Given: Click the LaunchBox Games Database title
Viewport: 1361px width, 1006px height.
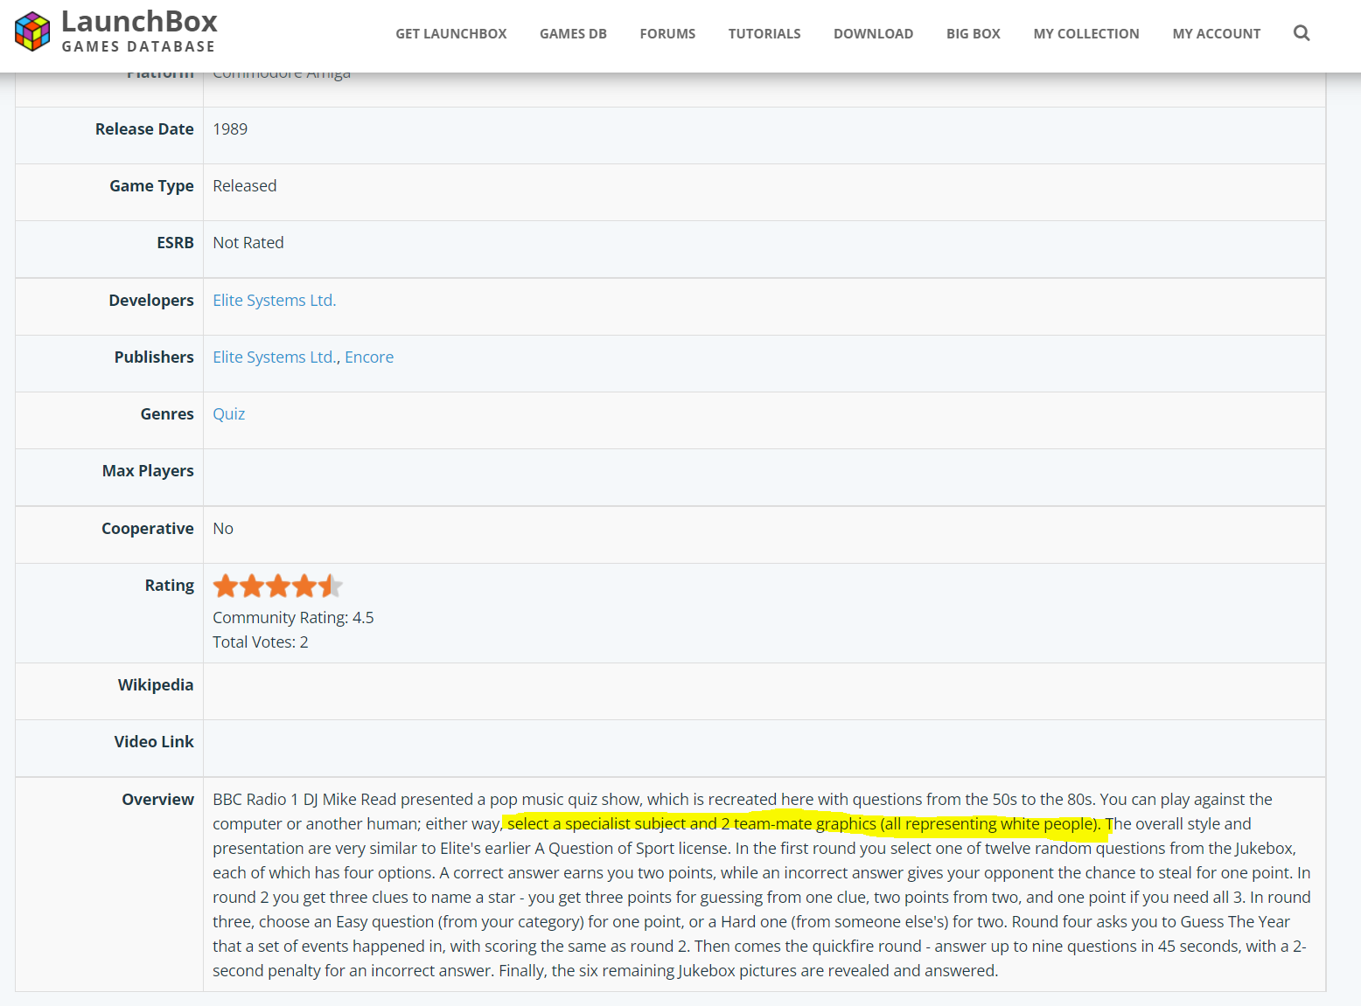Looking at the screenshot, I should 139,31.
